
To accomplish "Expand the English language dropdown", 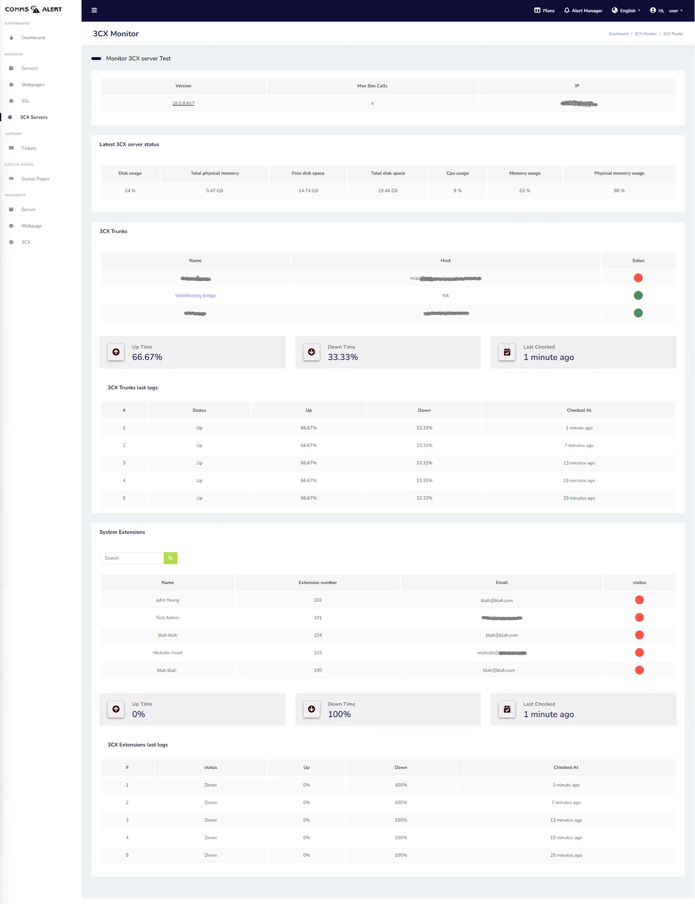I will 626,10.
